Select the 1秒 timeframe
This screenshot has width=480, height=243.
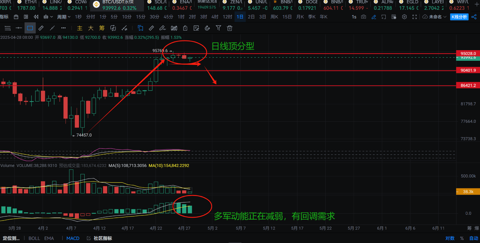(78, 17)
